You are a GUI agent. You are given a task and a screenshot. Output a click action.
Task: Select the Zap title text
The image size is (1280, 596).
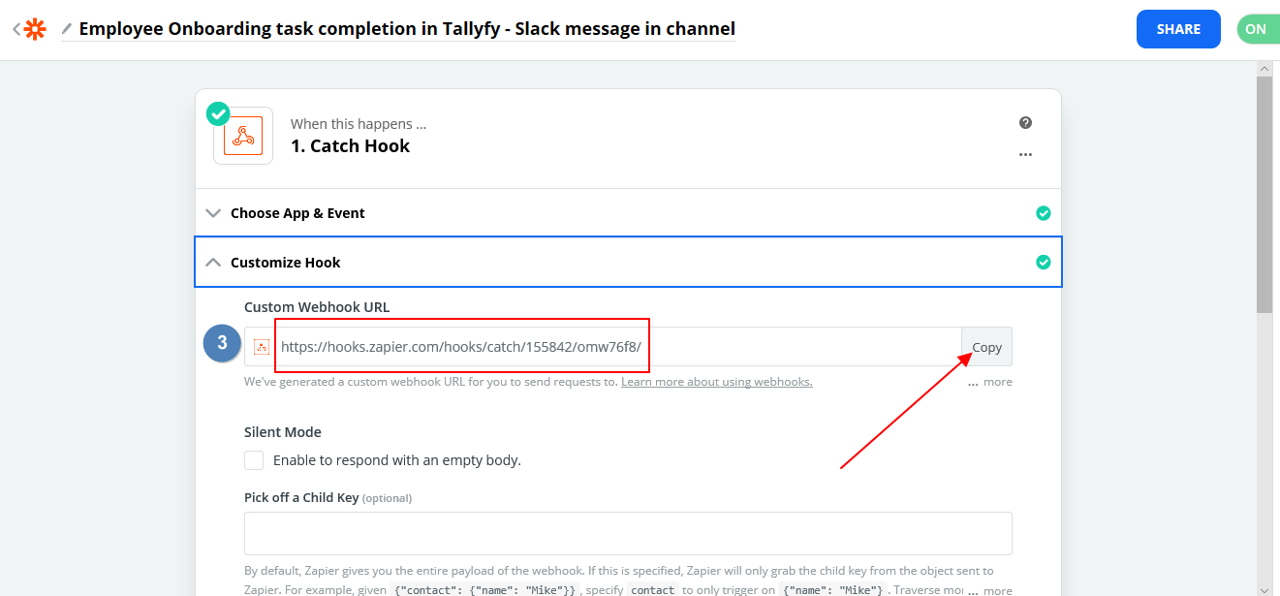407,28
